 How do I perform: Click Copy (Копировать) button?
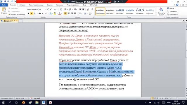click(14, 11)
